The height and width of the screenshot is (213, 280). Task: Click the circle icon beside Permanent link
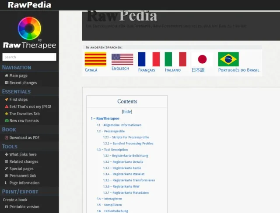[x=7, y=175]
